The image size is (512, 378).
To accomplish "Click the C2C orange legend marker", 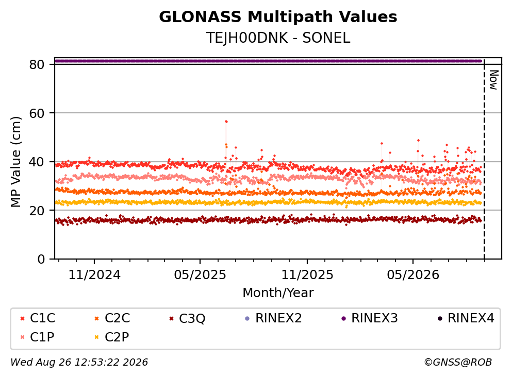I will coord(96,319).
